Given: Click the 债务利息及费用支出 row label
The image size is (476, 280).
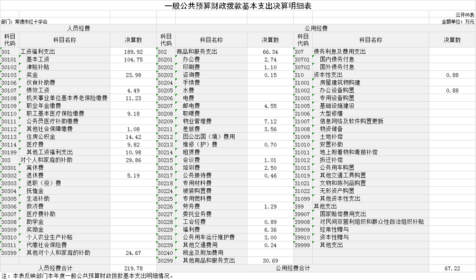Looking at the screenshot, I should point(339,51).
